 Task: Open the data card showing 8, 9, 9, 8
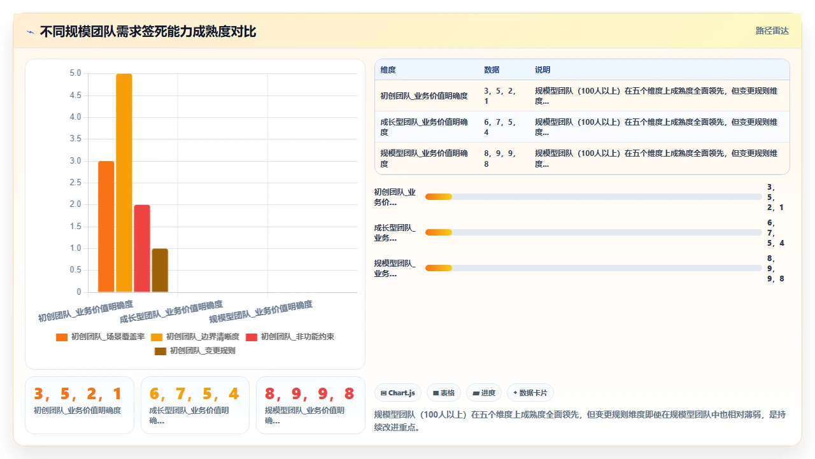click(x=311, y=405)
